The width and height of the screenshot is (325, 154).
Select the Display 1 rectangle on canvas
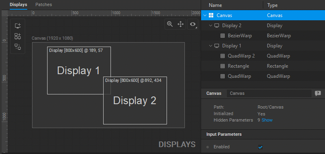[79, 71]
